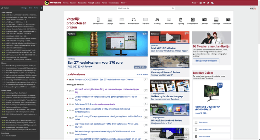
Task: Open Sony State of Play news article
Action: click(102, 110)
